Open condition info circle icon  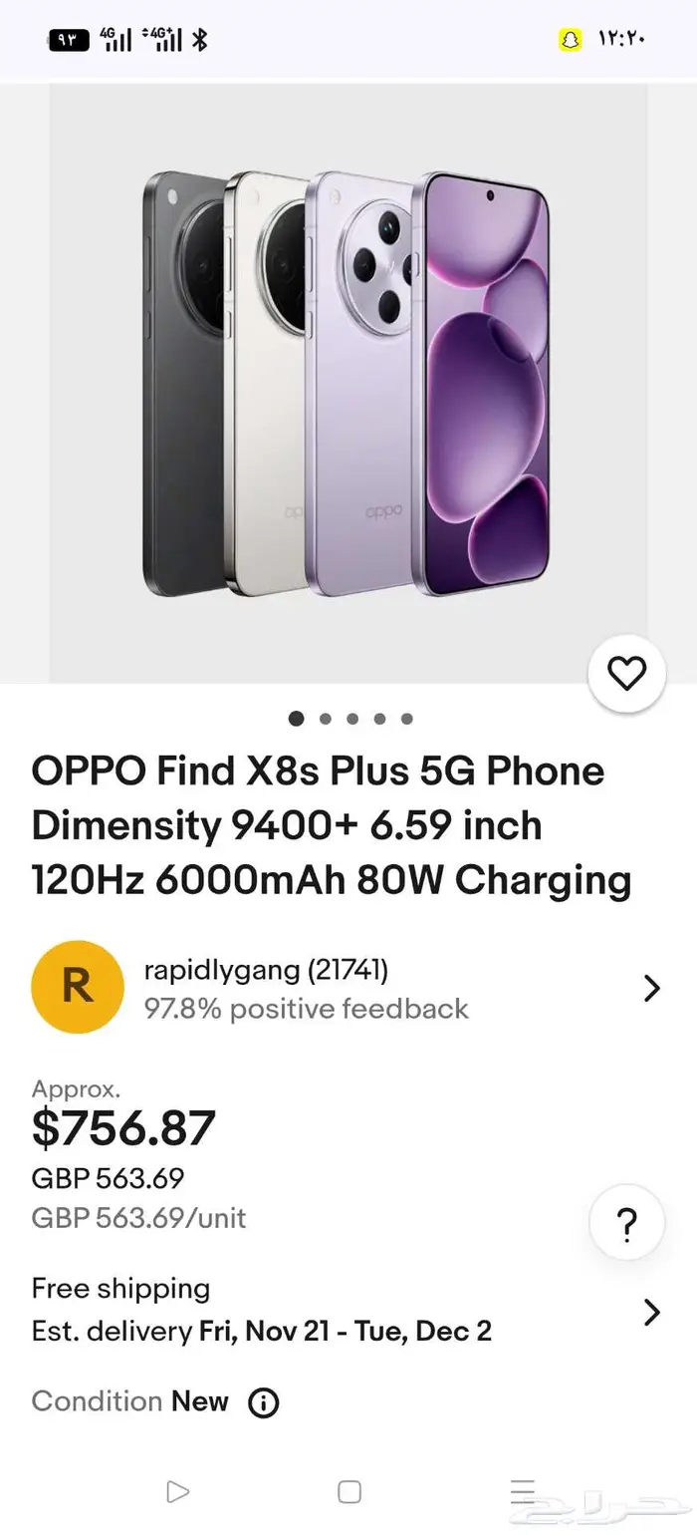tap(263, 1402)
